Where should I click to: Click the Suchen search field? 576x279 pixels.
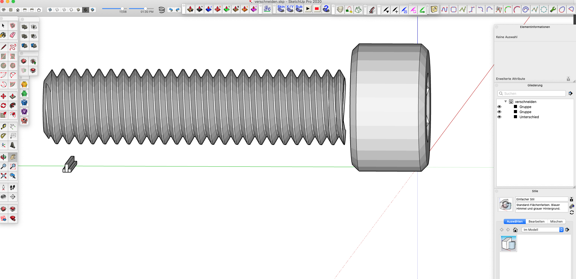coord(533,93)
